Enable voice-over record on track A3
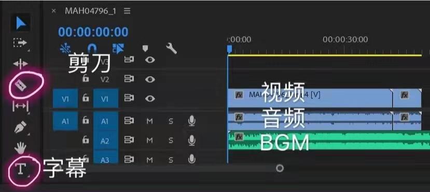Image resolution: width=430 pixels, height=192 pixels. click(x=192, y=159)
